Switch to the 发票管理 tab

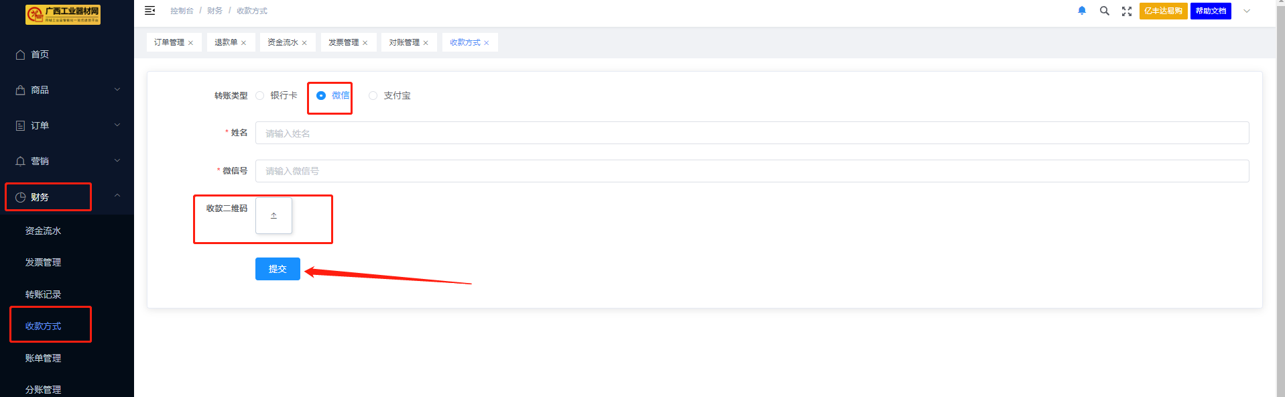coord(343,42)
